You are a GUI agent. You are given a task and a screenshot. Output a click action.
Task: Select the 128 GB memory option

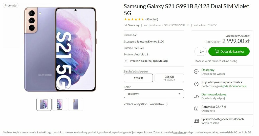coord(138,78)
